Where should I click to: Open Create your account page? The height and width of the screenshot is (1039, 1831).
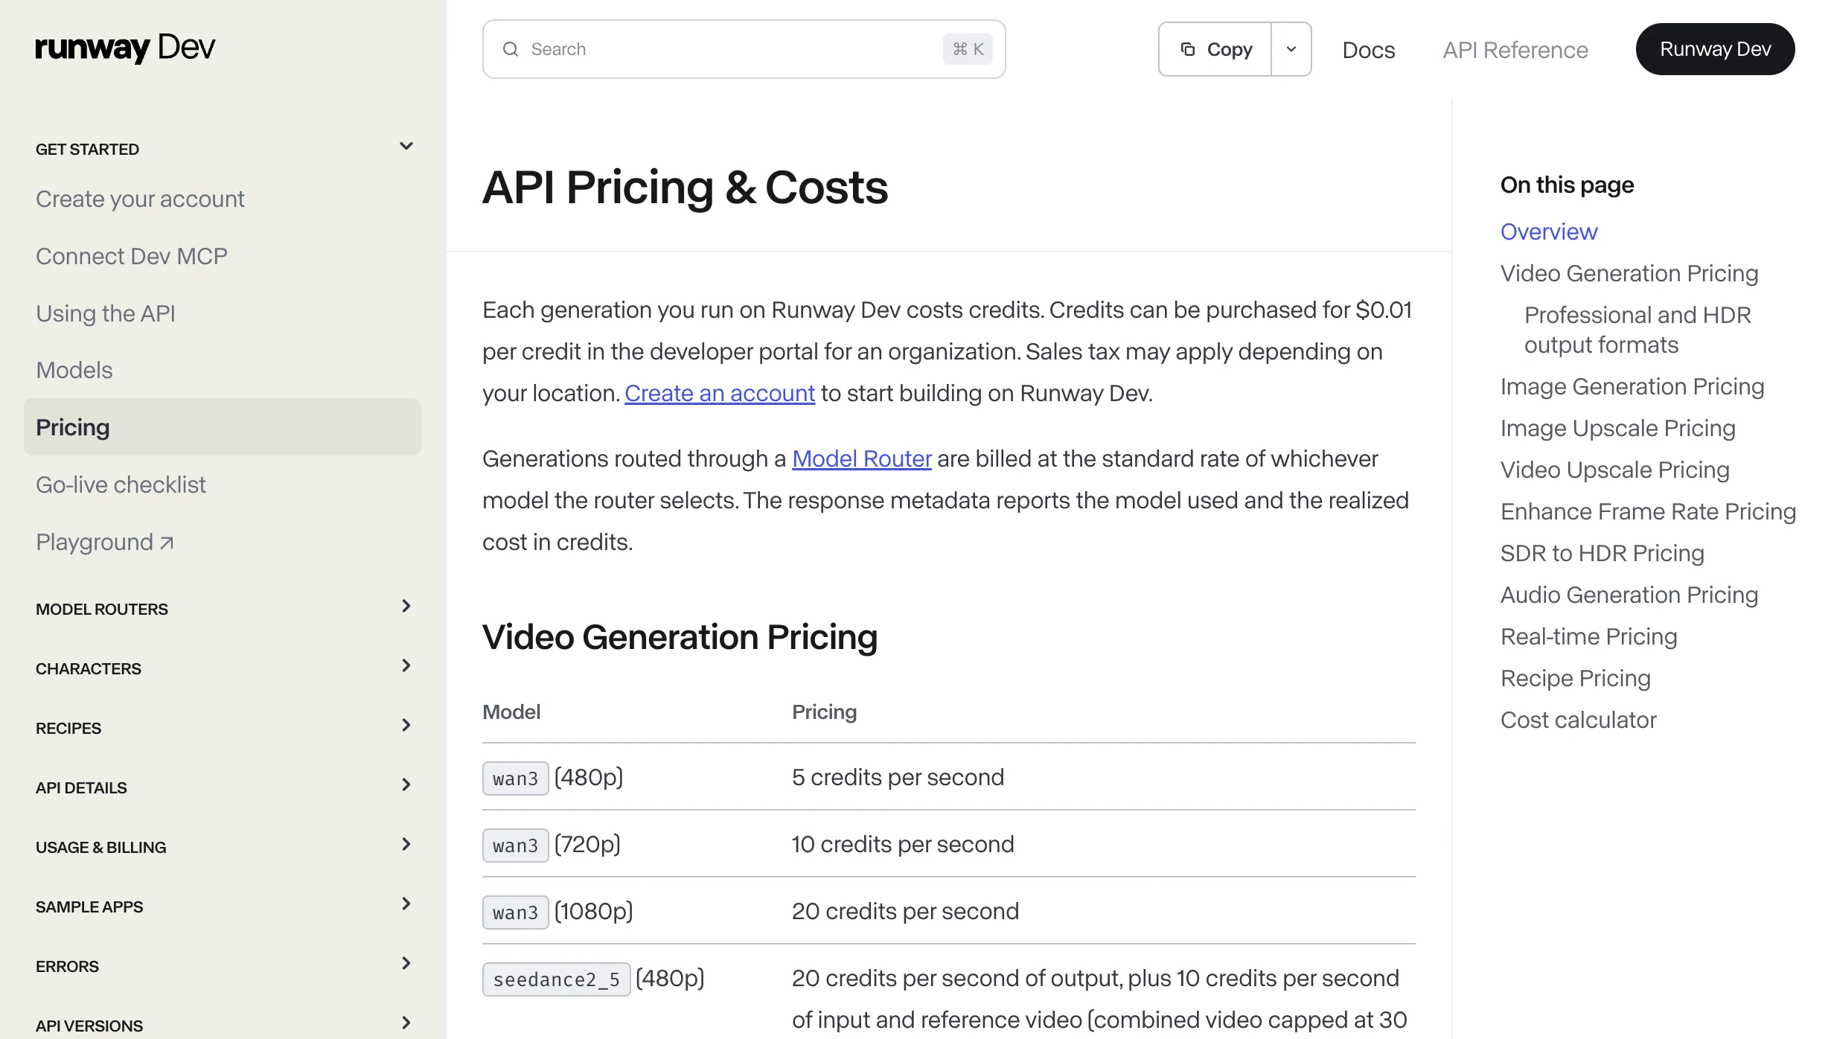pyautogui.click(x=140, y=199)
